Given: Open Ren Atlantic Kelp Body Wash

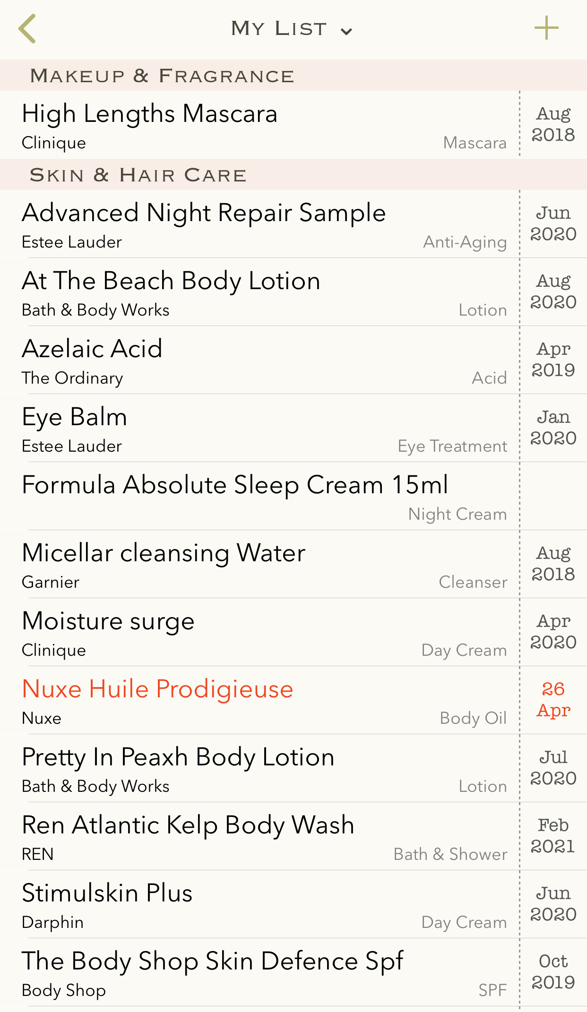Looking at the screenshot, I should tap(188, 826).
